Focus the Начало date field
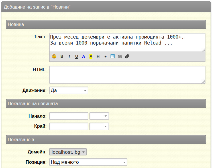Image resolution: width=212 pixels, height=168 pixels. point(69,116)
